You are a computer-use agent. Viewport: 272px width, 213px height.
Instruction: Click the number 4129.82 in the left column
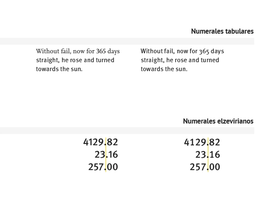tap(101, 142)
